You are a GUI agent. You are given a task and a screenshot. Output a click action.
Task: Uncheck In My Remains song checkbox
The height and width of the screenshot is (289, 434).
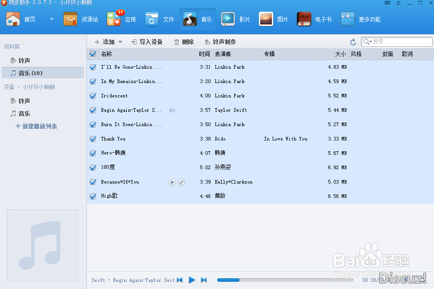tap(93, 82)
